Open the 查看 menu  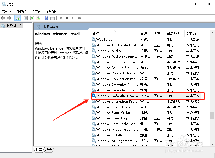pos(37,12)
